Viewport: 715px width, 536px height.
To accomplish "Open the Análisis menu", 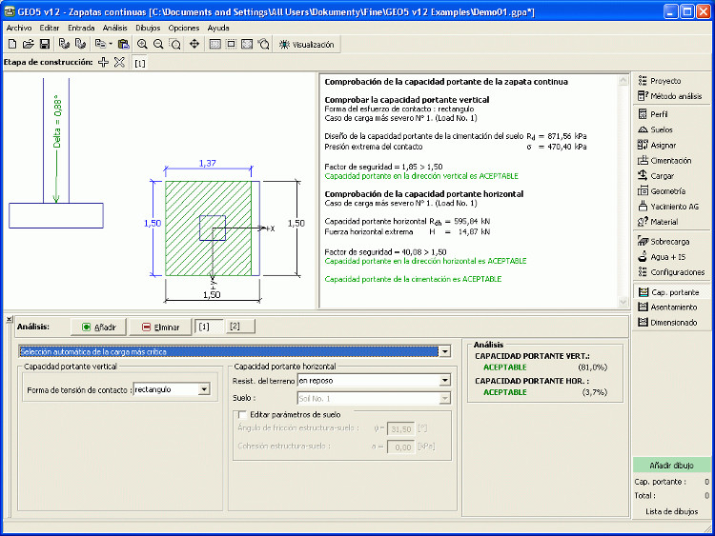I will click(115, 28).
